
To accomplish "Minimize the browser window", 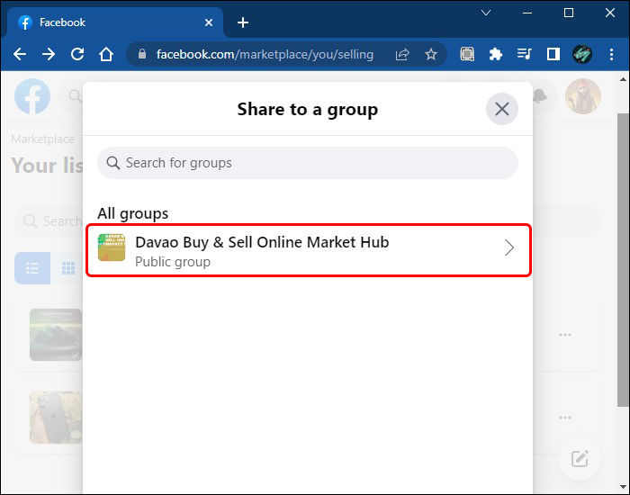I will tap(527, 13).
